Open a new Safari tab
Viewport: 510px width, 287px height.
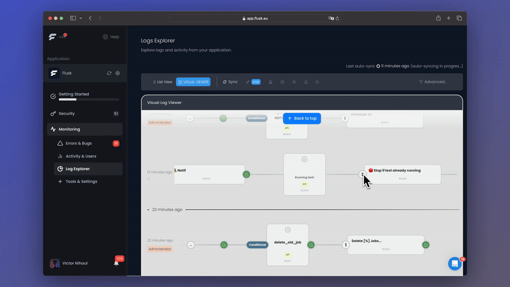coord(449,18)
